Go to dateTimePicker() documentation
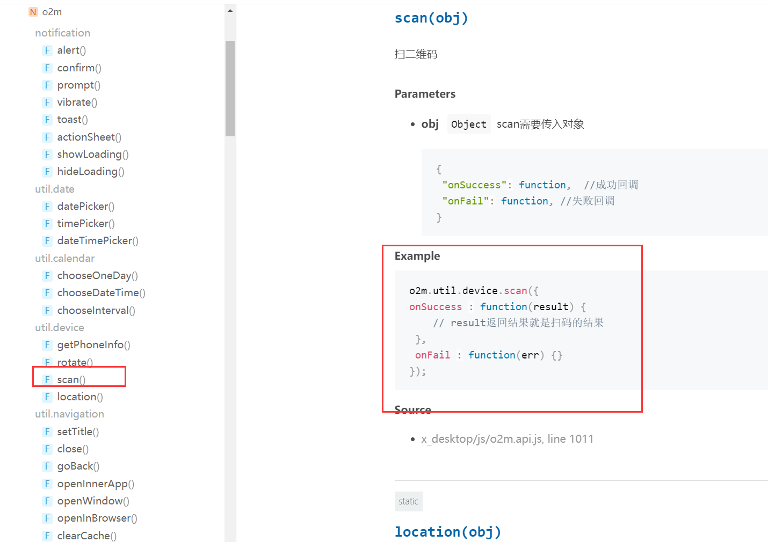 coord(97,241)
